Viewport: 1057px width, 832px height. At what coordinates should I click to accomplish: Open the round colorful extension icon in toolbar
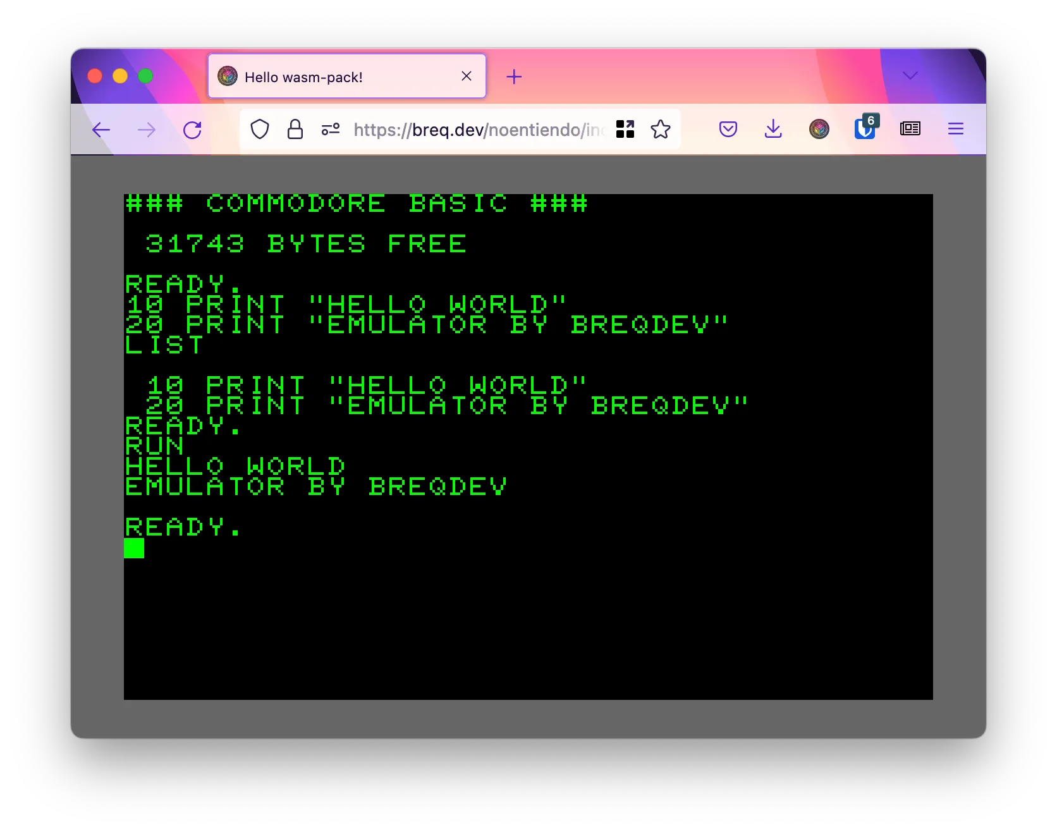coord(819,129)
